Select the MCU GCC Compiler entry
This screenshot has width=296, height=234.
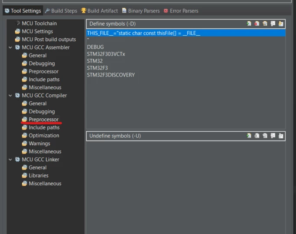pos(44,95)
